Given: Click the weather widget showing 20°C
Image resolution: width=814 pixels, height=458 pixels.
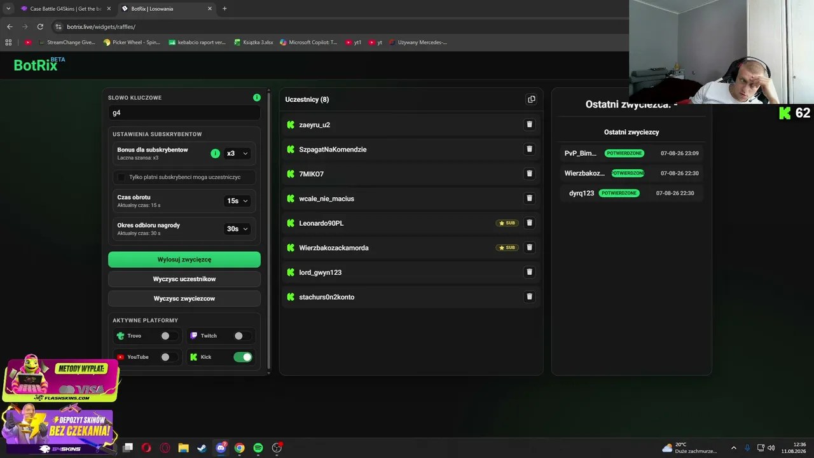Looking at the screenshot, I should pos(689,448).
